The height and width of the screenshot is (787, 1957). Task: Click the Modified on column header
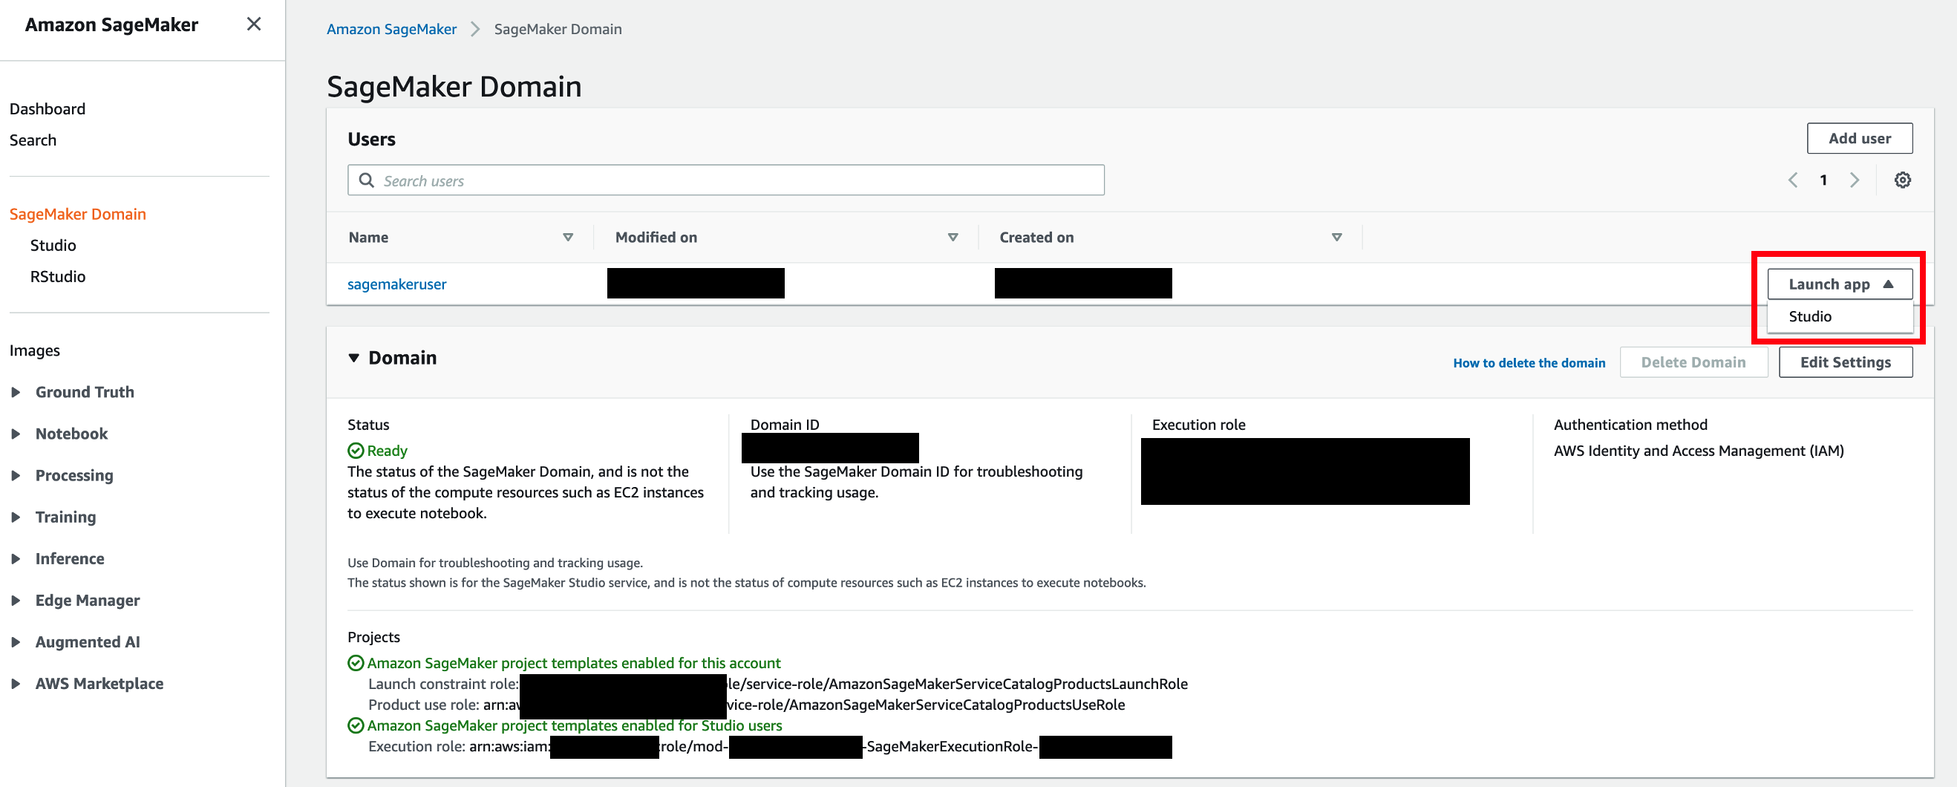pos(656,237)
